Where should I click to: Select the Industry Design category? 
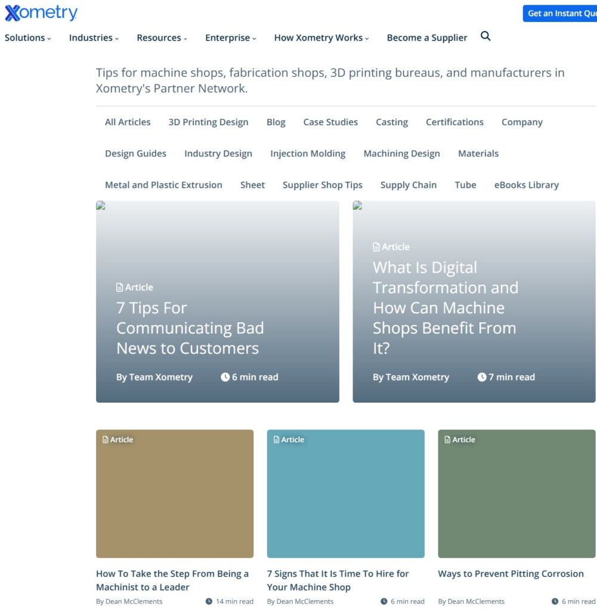pos(218,153)
